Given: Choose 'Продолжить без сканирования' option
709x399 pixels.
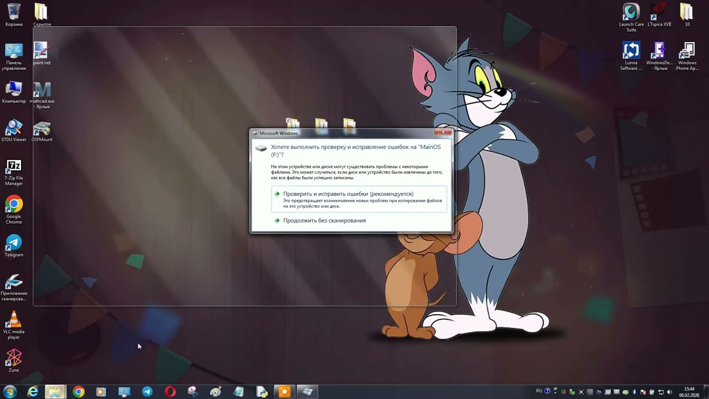Looking at the screenshot, I should click(x=324, y=221).
